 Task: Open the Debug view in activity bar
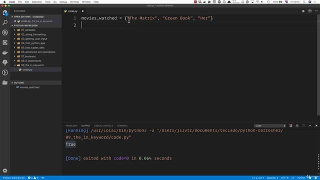(x=5, y=32)
